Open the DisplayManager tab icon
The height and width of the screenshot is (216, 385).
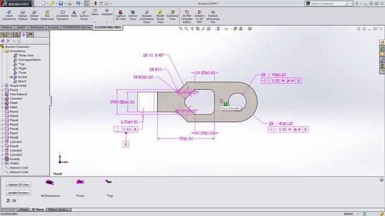coord(31,35)
